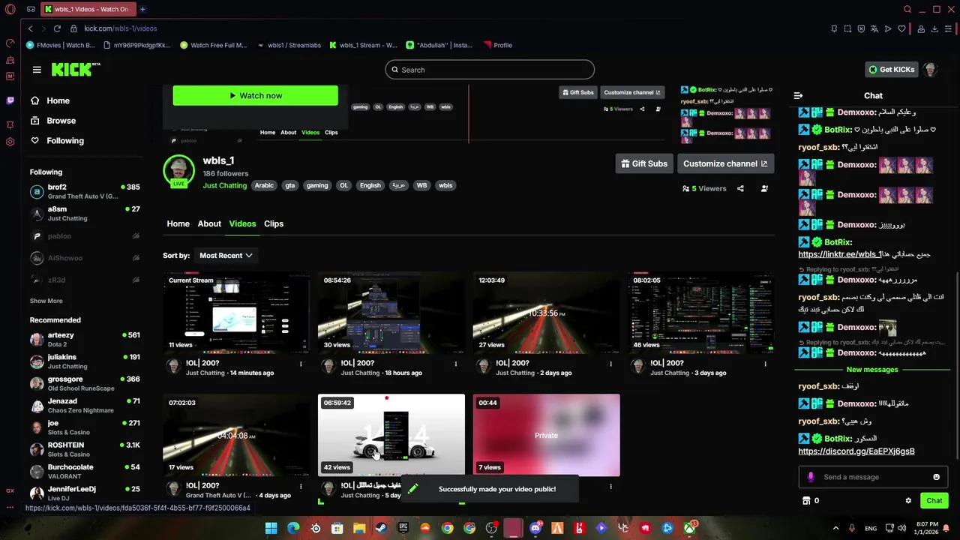This screenshot has width=960, height=540.
Task: Click the browser address bar URL
Action: pyautogui.click(x=120, y=28)
